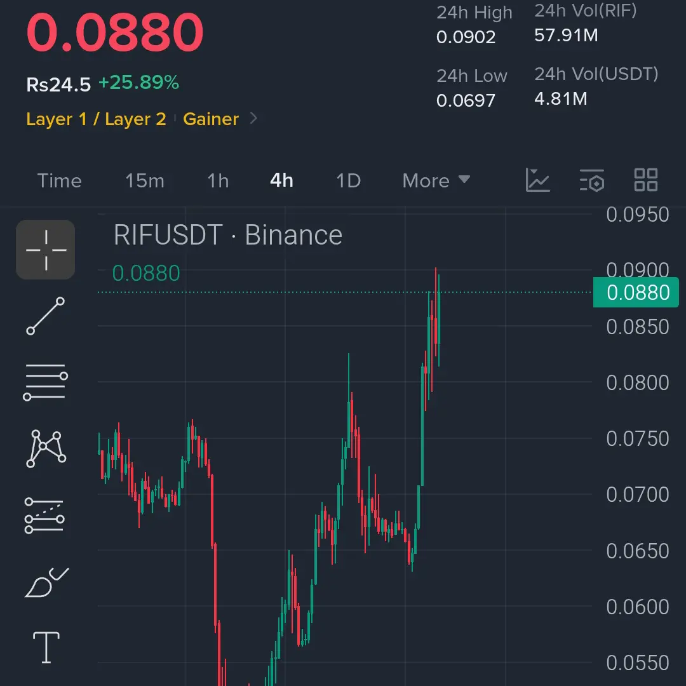Click the 0.0850 price axis label

[x=638, y=327]
